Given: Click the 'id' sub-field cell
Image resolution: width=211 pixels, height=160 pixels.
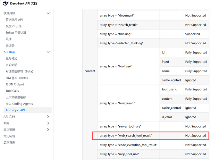Looking at the screenshot, I should (x=171, y=53).
